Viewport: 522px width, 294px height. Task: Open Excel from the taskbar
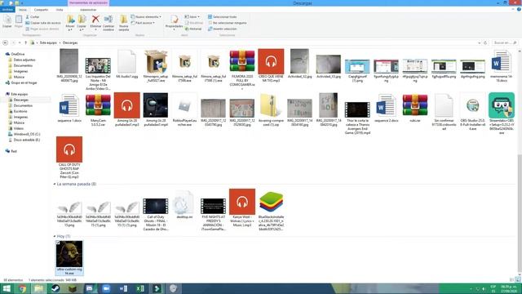[x=139, y=288]
